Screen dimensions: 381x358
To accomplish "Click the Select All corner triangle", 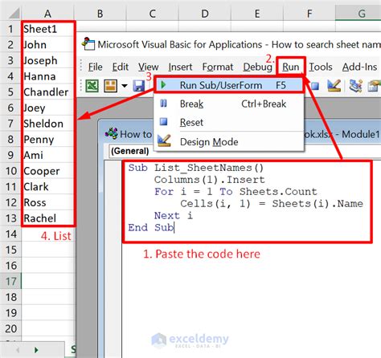I will (14, 13).
